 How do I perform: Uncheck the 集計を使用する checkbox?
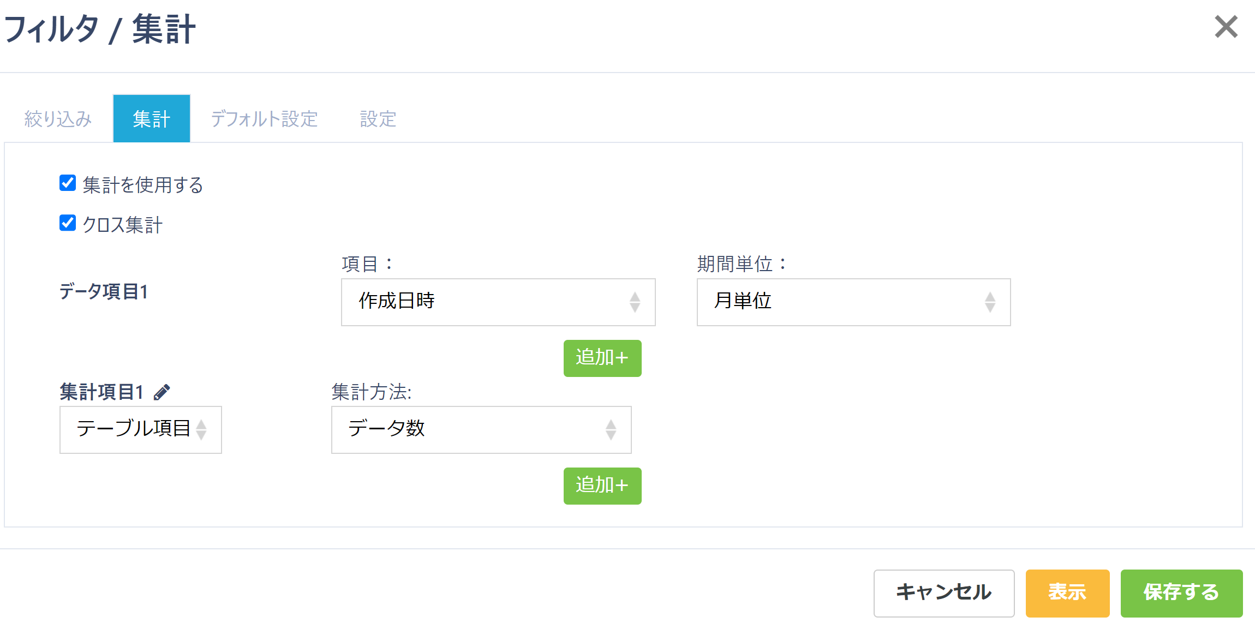pos(68,183)
